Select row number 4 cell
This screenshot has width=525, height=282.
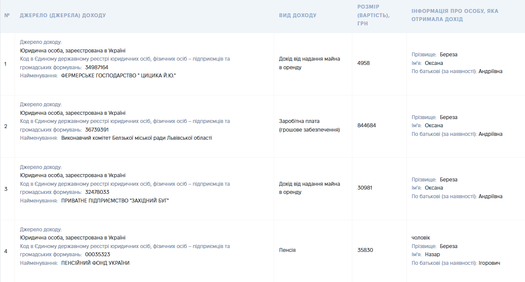point(6,251)
